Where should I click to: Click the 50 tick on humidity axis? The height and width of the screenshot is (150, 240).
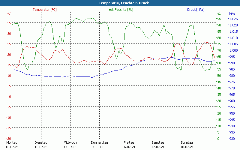pyautogui.click(x=219, y=76)
